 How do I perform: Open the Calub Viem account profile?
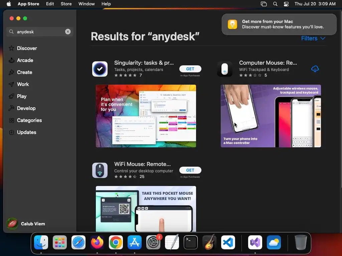pos(26,224)
